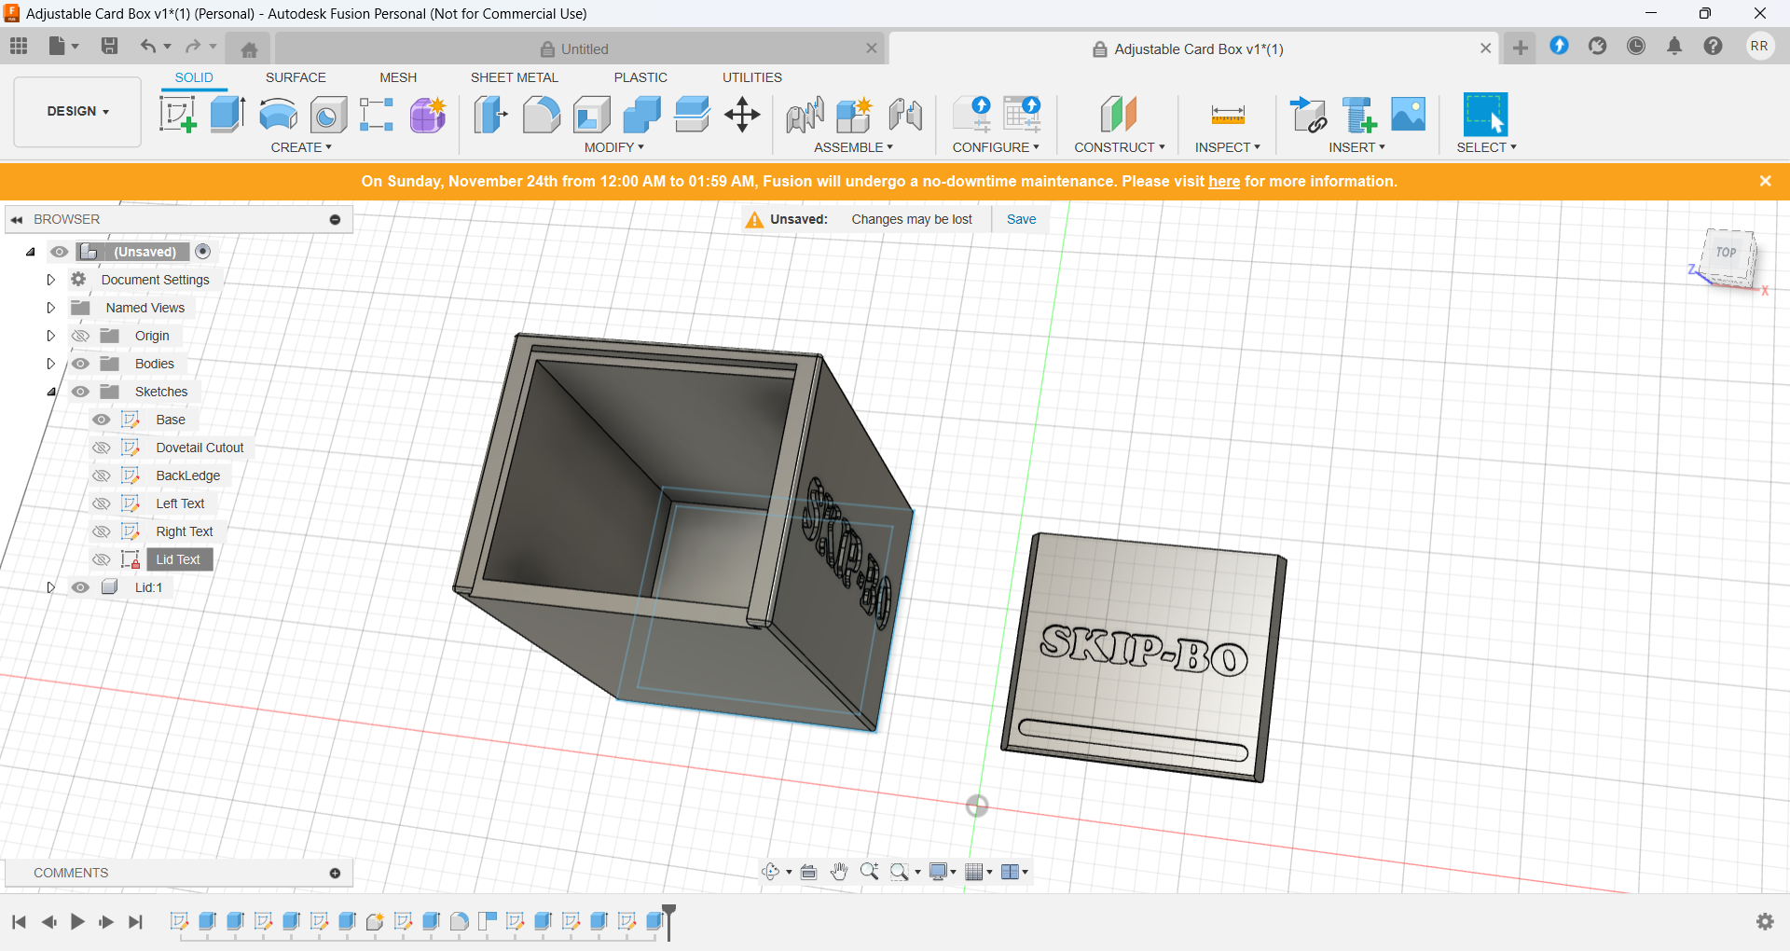Image resolution: width=1790 pixels, height=951 pixels.
Task: Show the Left Text sketch
Action: pyautogui.click(x=102, y=503)
